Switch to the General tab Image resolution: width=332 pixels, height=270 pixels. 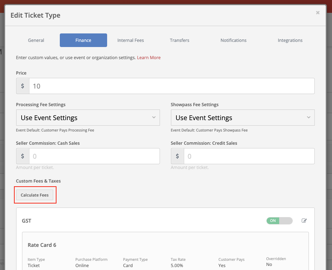[x=36, y=40]
